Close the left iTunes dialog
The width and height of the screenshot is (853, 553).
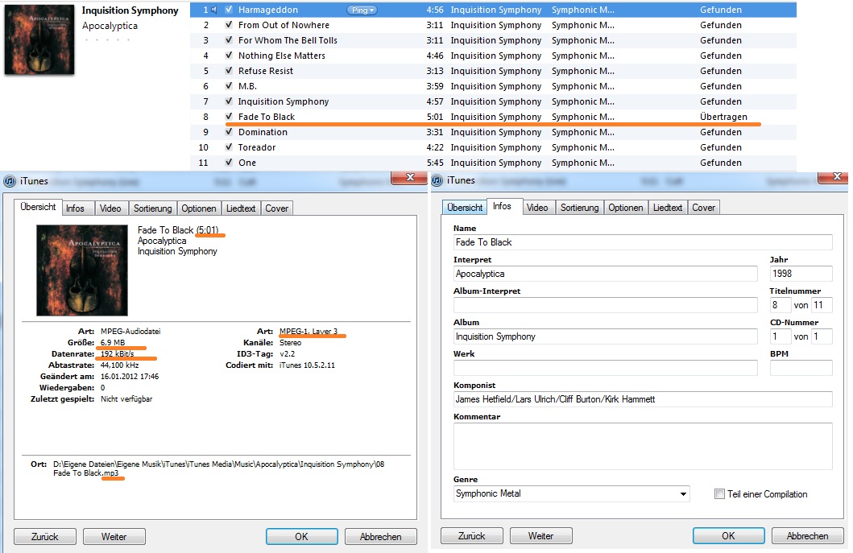(x=410, y=177)
